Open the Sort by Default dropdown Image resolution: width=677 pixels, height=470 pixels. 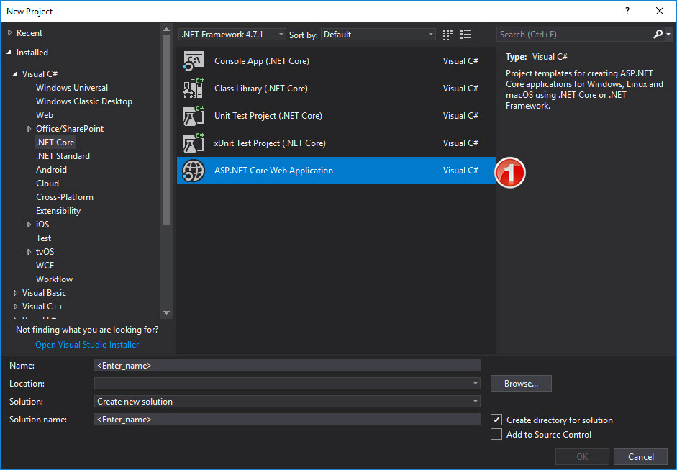tap(378, 35)
